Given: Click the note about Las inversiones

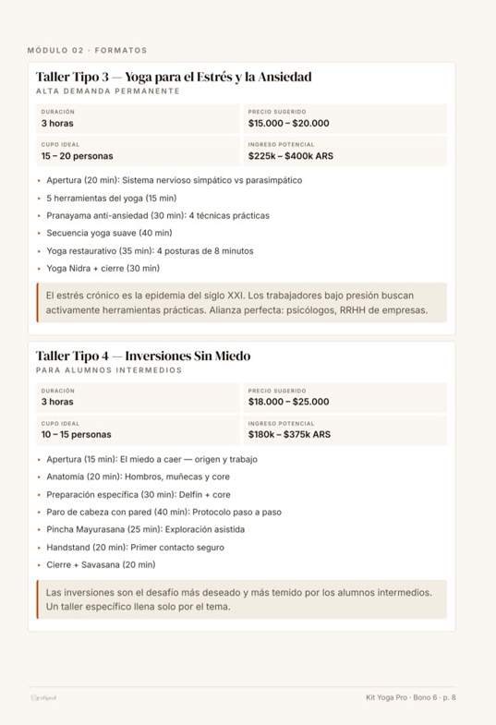Looking at the screenshot, I should tap(242, 599).
